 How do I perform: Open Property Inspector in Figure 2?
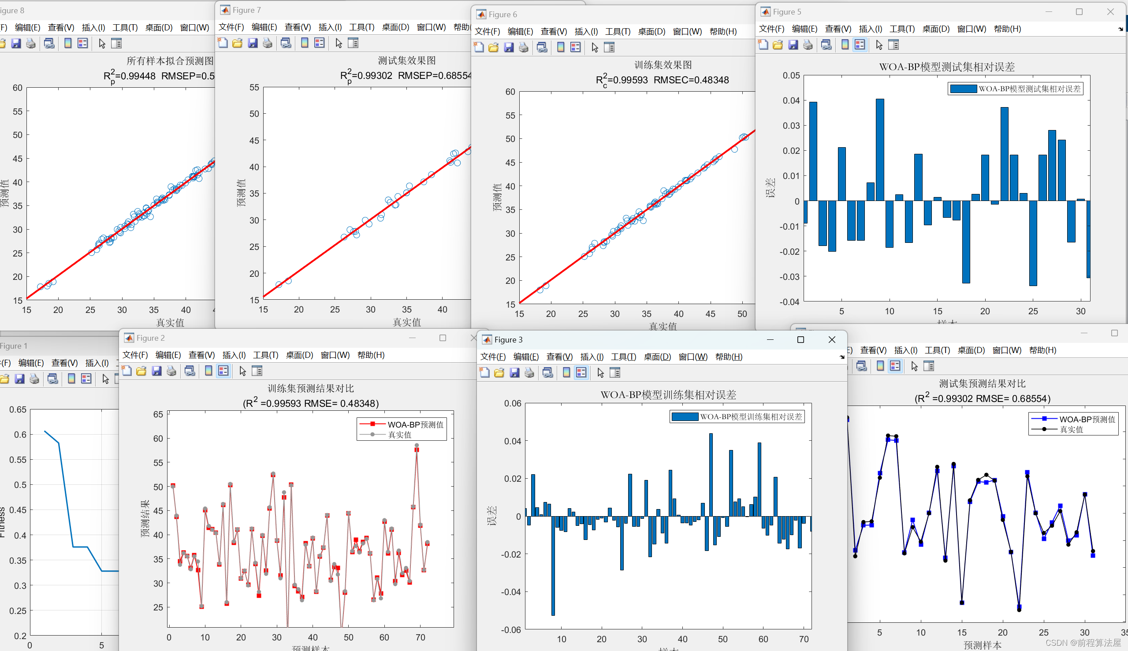[x=257, y=371]
